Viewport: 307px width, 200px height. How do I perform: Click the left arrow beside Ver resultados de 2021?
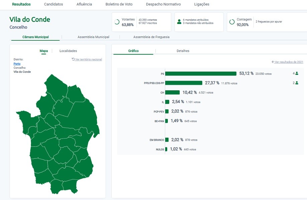(x=273, y=62)
